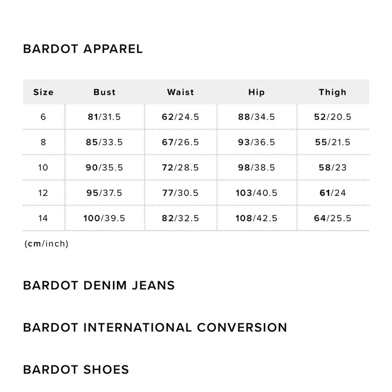Select the thigh value 64/25.5

[x=332, y=218]
